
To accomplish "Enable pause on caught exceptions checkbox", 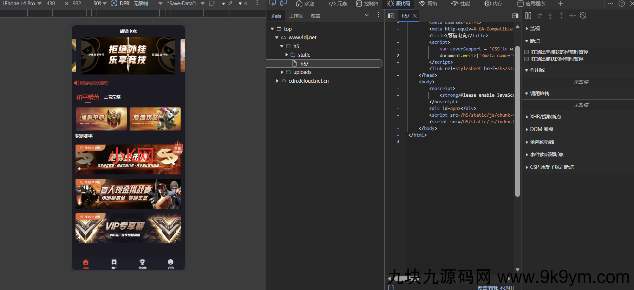I will click(x=527, y=59).
